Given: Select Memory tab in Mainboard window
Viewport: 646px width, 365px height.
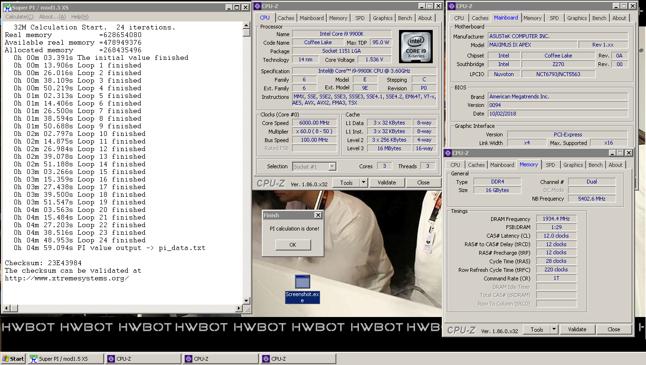Looking at the screenshot, I should pyautogui.click(x=532, y=18).
